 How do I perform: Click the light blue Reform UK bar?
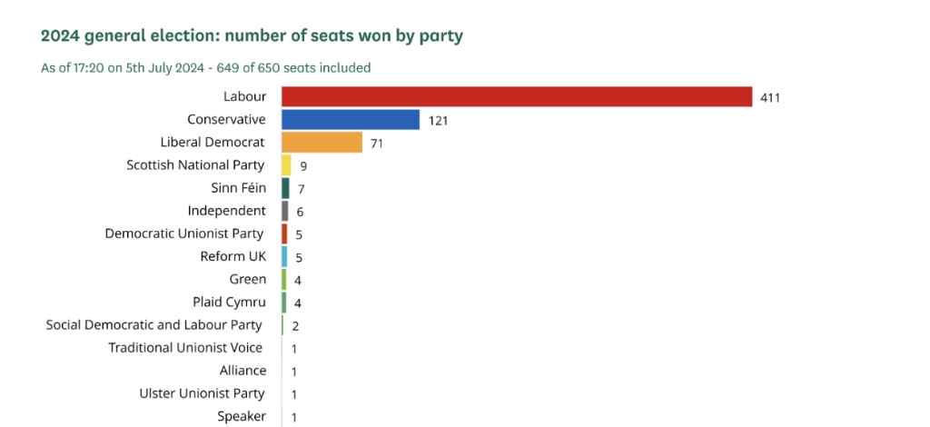(x=284, y=256)
